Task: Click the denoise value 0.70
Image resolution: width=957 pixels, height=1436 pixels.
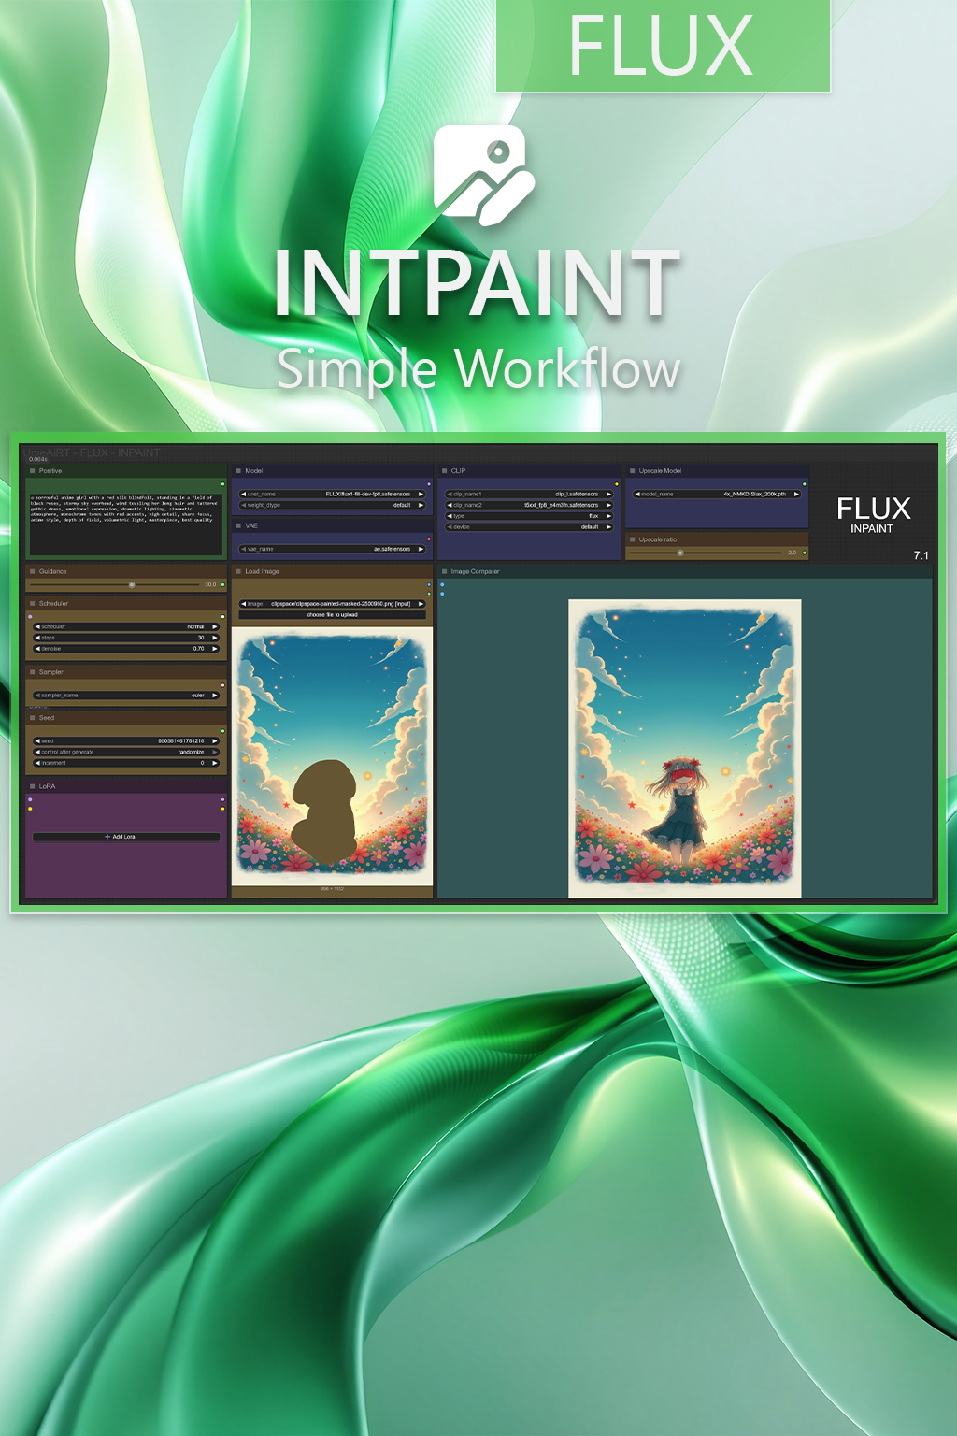Action: [198, 648]
